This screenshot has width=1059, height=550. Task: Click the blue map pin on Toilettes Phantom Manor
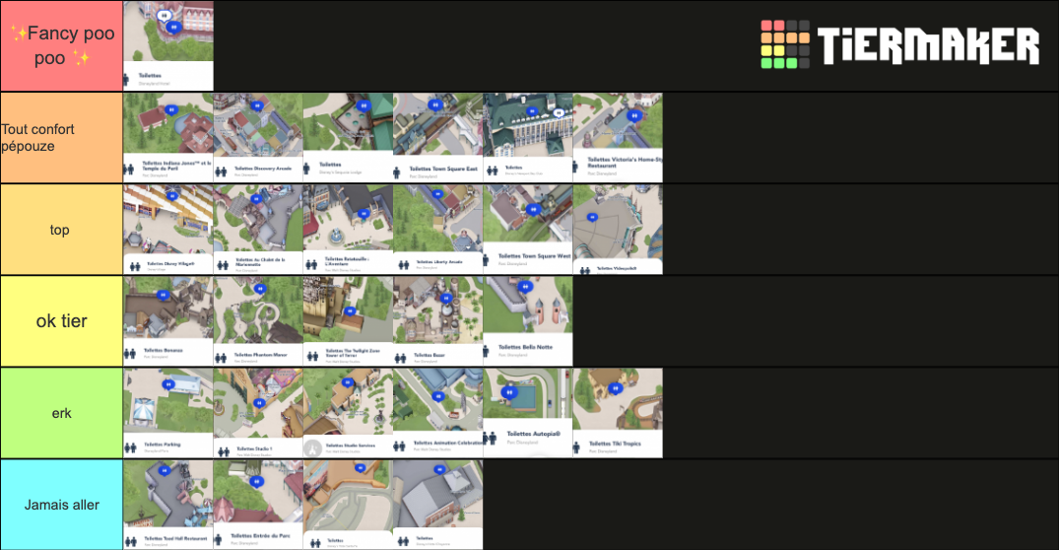tap(260, 289)
